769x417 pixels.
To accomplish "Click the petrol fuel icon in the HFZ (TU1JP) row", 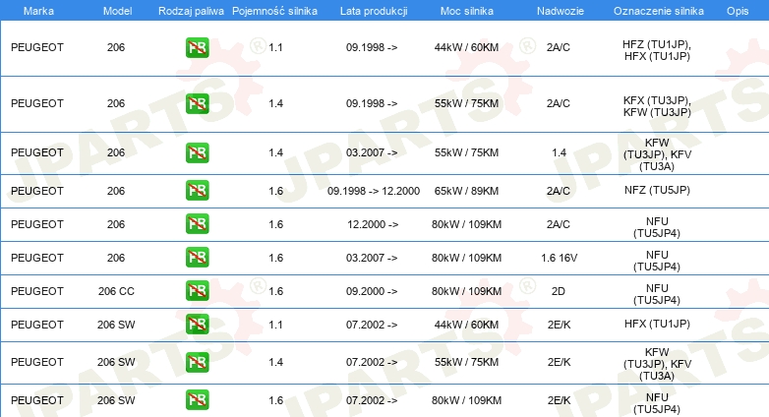I will pos(197,47).
